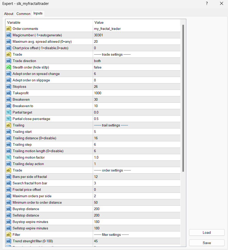228x250 pixels.
Task: Switch to the About tab
Action: (9, 14)
